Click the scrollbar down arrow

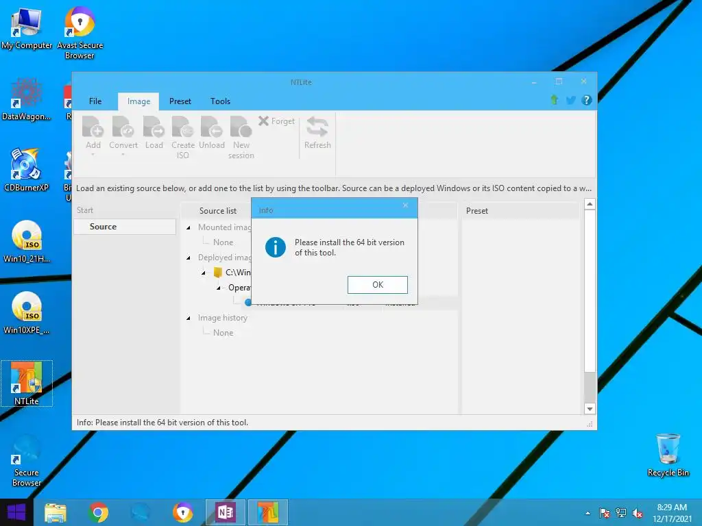[x=590, y=408]
